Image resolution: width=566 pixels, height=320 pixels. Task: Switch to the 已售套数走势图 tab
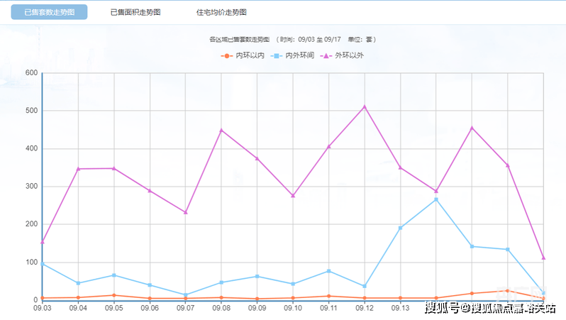tap(49, 13)
